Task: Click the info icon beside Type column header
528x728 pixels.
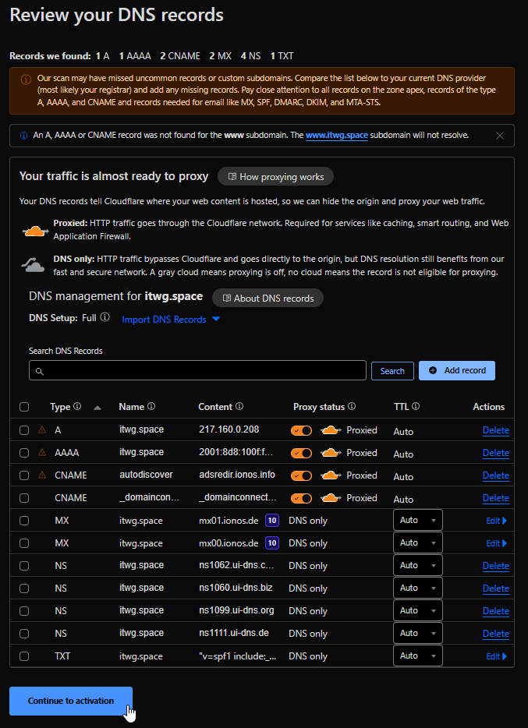Action: 77,406
